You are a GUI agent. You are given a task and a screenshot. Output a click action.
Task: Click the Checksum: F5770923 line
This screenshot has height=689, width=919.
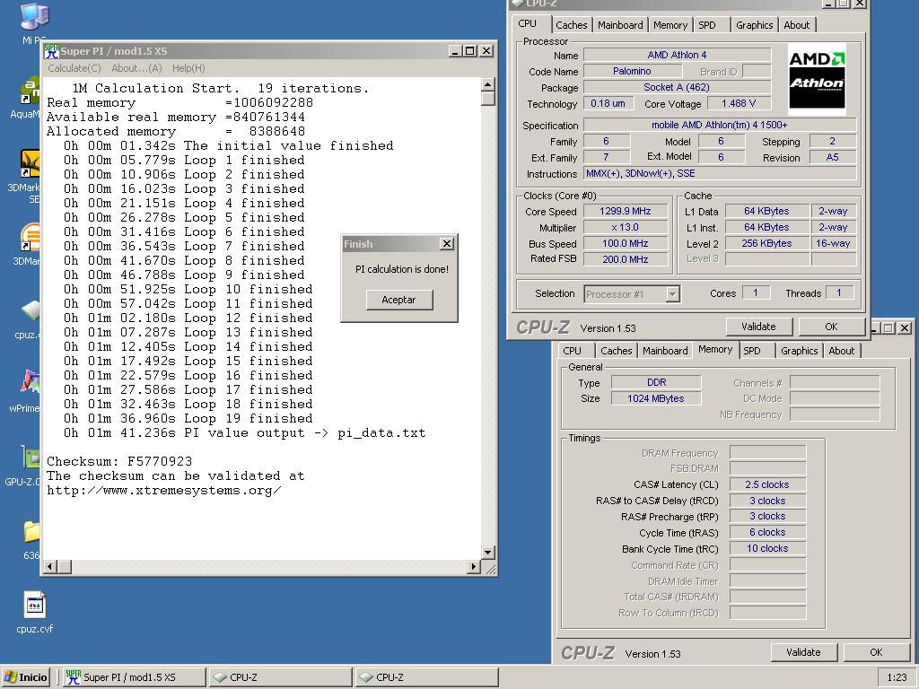pyautogui.click(x=119, y=461)
